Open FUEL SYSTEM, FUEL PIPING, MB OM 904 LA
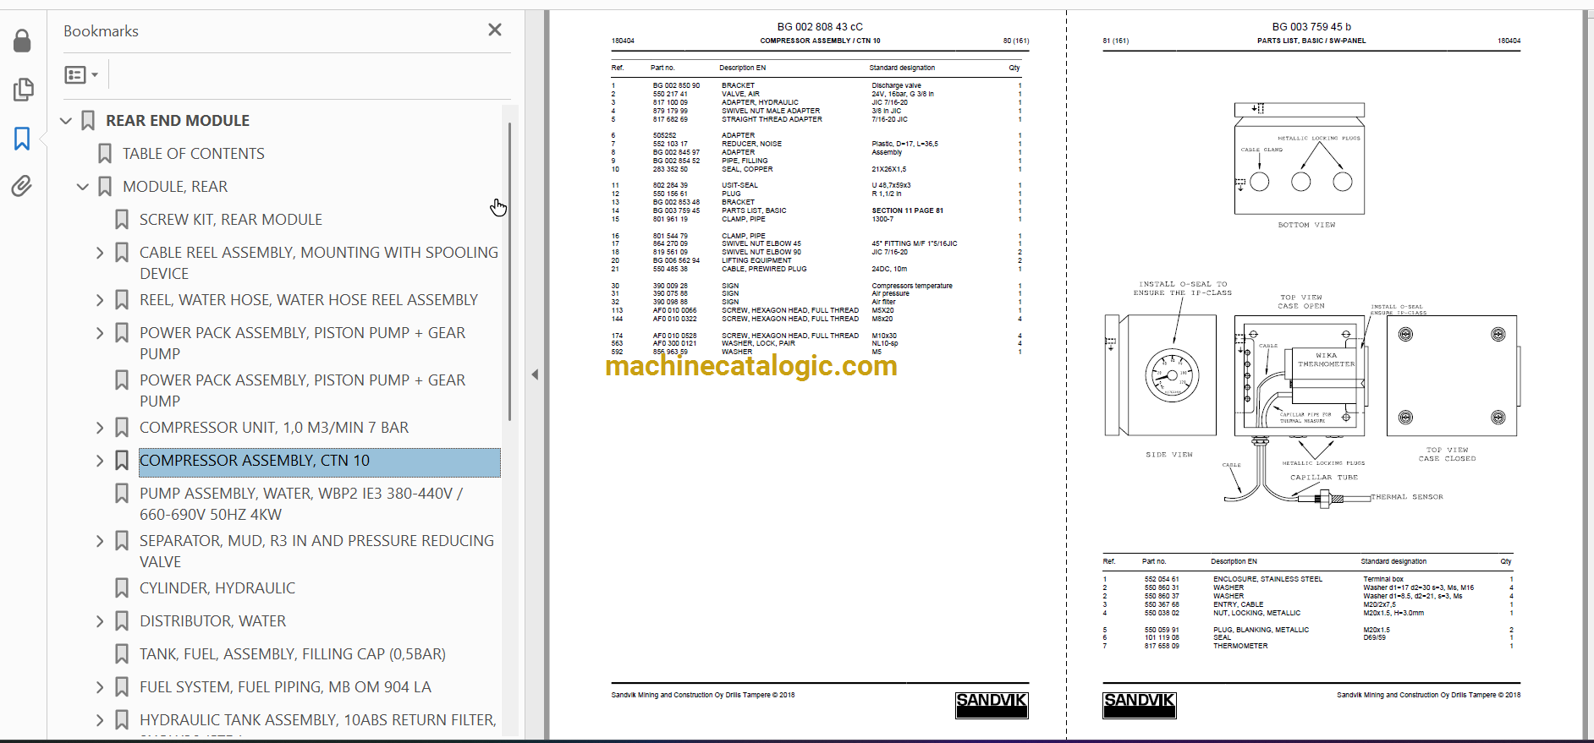The height and width of the screenshot is (743, 1594). tap(285, 687)
